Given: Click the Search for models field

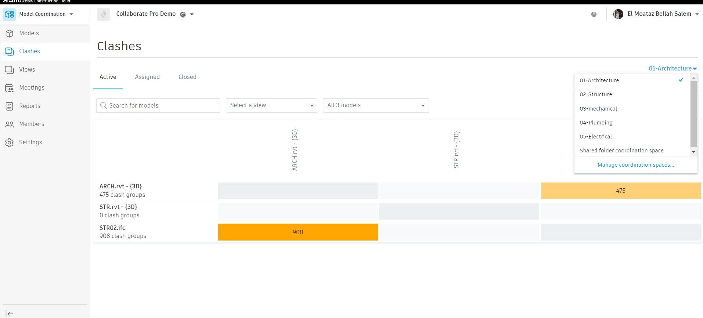Looking at the screenshot, I should click(x=158, y=105).
